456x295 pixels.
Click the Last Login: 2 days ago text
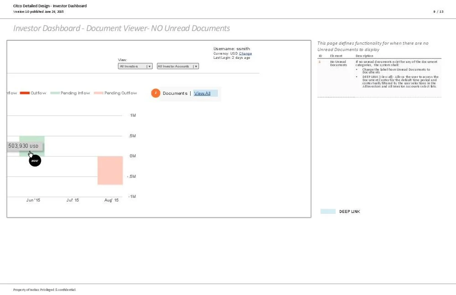tap(232, 57)
